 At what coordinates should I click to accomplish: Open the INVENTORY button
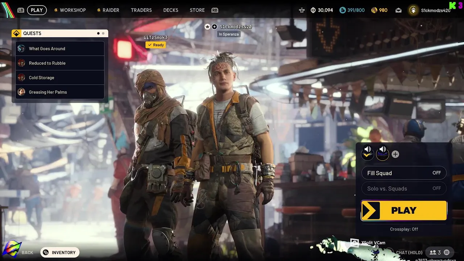pyautogui.click(x=60, y=253)
